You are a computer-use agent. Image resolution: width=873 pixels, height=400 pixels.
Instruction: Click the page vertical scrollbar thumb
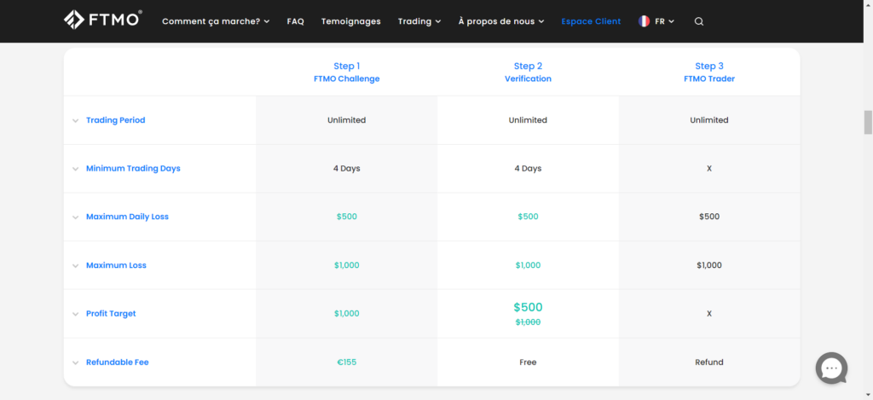tap(868, 123)
